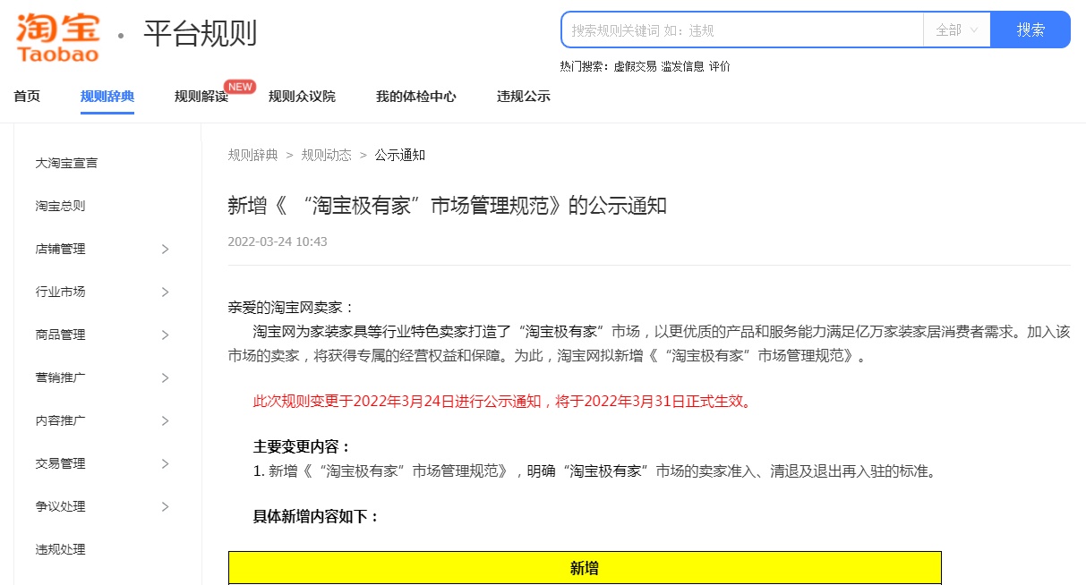This screenshot has height=585, width=1086.
Task: Click the yellow 新增 table header
Action: 585,568
